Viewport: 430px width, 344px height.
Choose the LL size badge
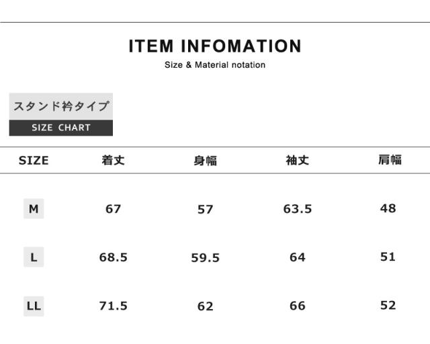[34, 306]
